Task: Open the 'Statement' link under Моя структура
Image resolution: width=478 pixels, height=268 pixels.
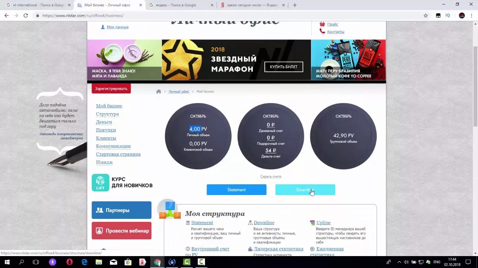Action: pyautogui.click(x=202, y=223)
